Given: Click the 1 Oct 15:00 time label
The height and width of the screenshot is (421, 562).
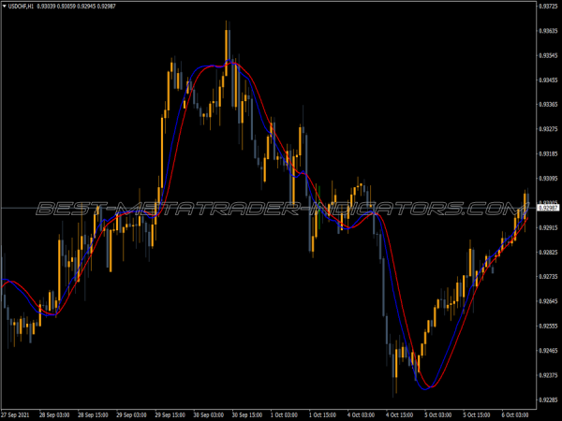Looking at the screenshot, I should [322, 414].
